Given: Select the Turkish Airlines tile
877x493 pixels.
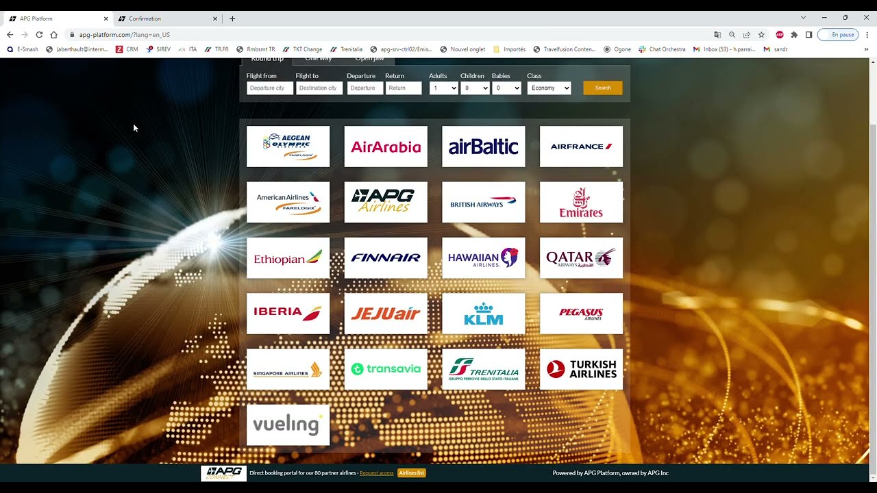Looking at the screenshot, I should pyautogui.click(x=581, y=370).
